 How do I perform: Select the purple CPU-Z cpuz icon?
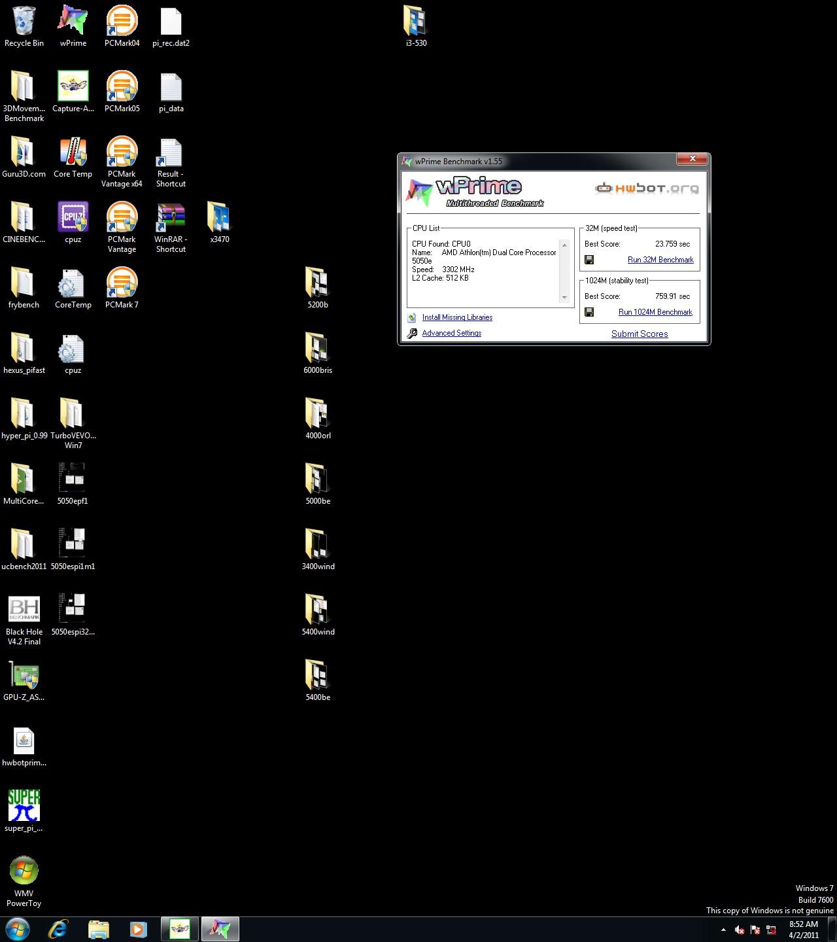click(73, 218)
